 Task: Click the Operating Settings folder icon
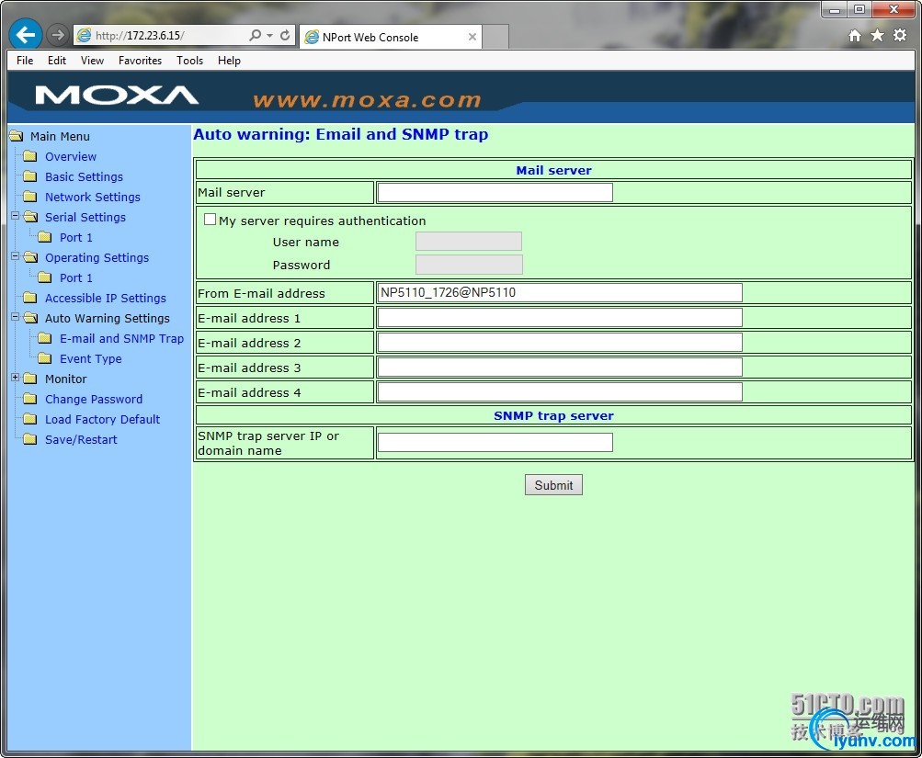30,257
